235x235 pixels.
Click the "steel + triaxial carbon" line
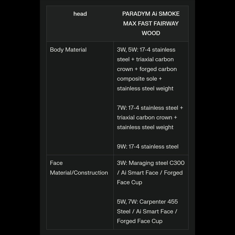pyautogui.click(x=145, y=59)
